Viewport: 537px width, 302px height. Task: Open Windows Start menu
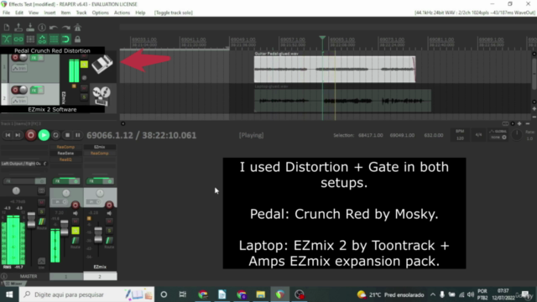(x=9, y=294)
